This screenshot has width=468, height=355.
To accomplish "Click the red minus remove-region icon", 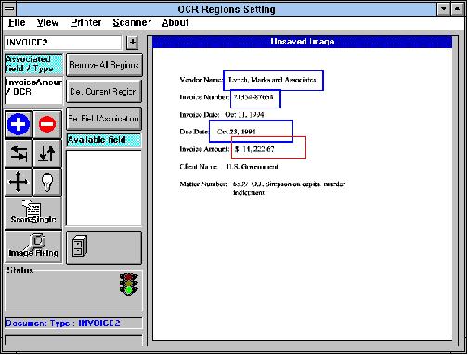I will pyautogui.click(x=47, y=124).
